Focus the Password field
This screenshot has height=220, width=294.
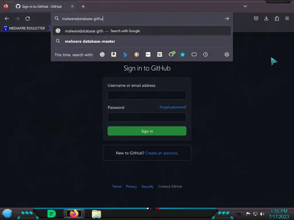point(147,117)
